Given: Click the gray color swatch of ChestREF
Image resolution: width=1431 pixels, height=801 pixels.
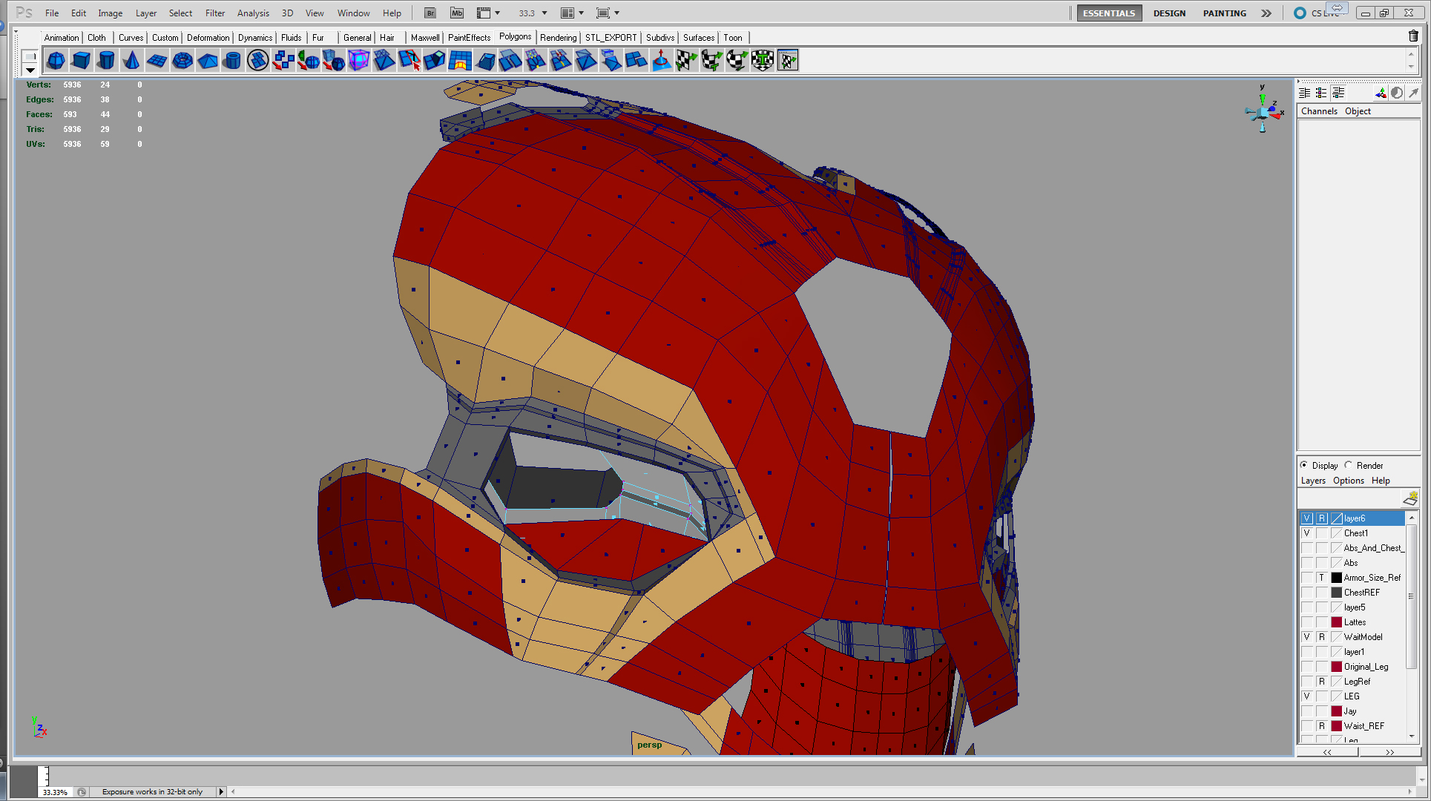Looking at the screenshot, I should click(x=1337, y=593).
